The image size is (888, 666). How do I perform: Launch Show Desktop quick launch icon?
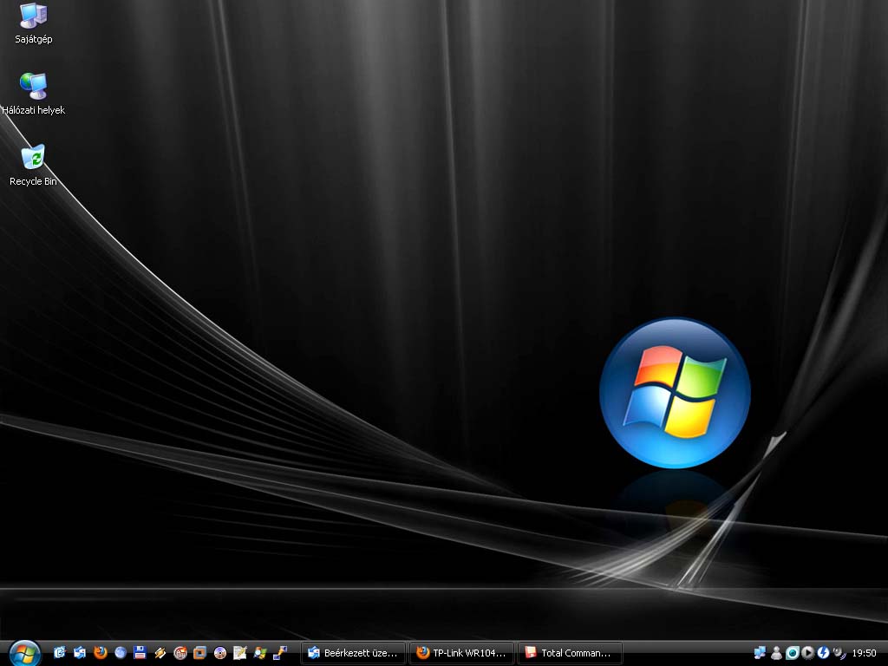click(60, 653)
